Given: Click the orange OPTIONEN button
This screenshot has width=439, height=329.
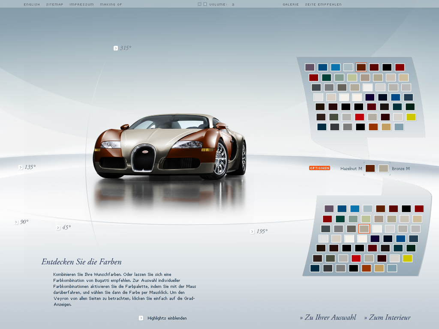Looking at the screenshot, I should click(x=319, y=168).
